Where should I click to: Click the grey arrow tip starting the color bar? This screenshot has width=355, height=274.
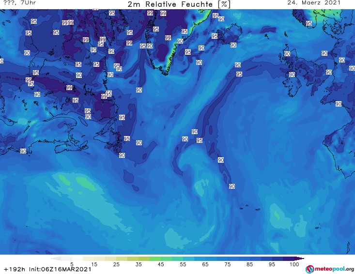(x=56, y=259)
